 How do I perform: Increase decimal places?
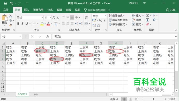click(x=94, y=25)
